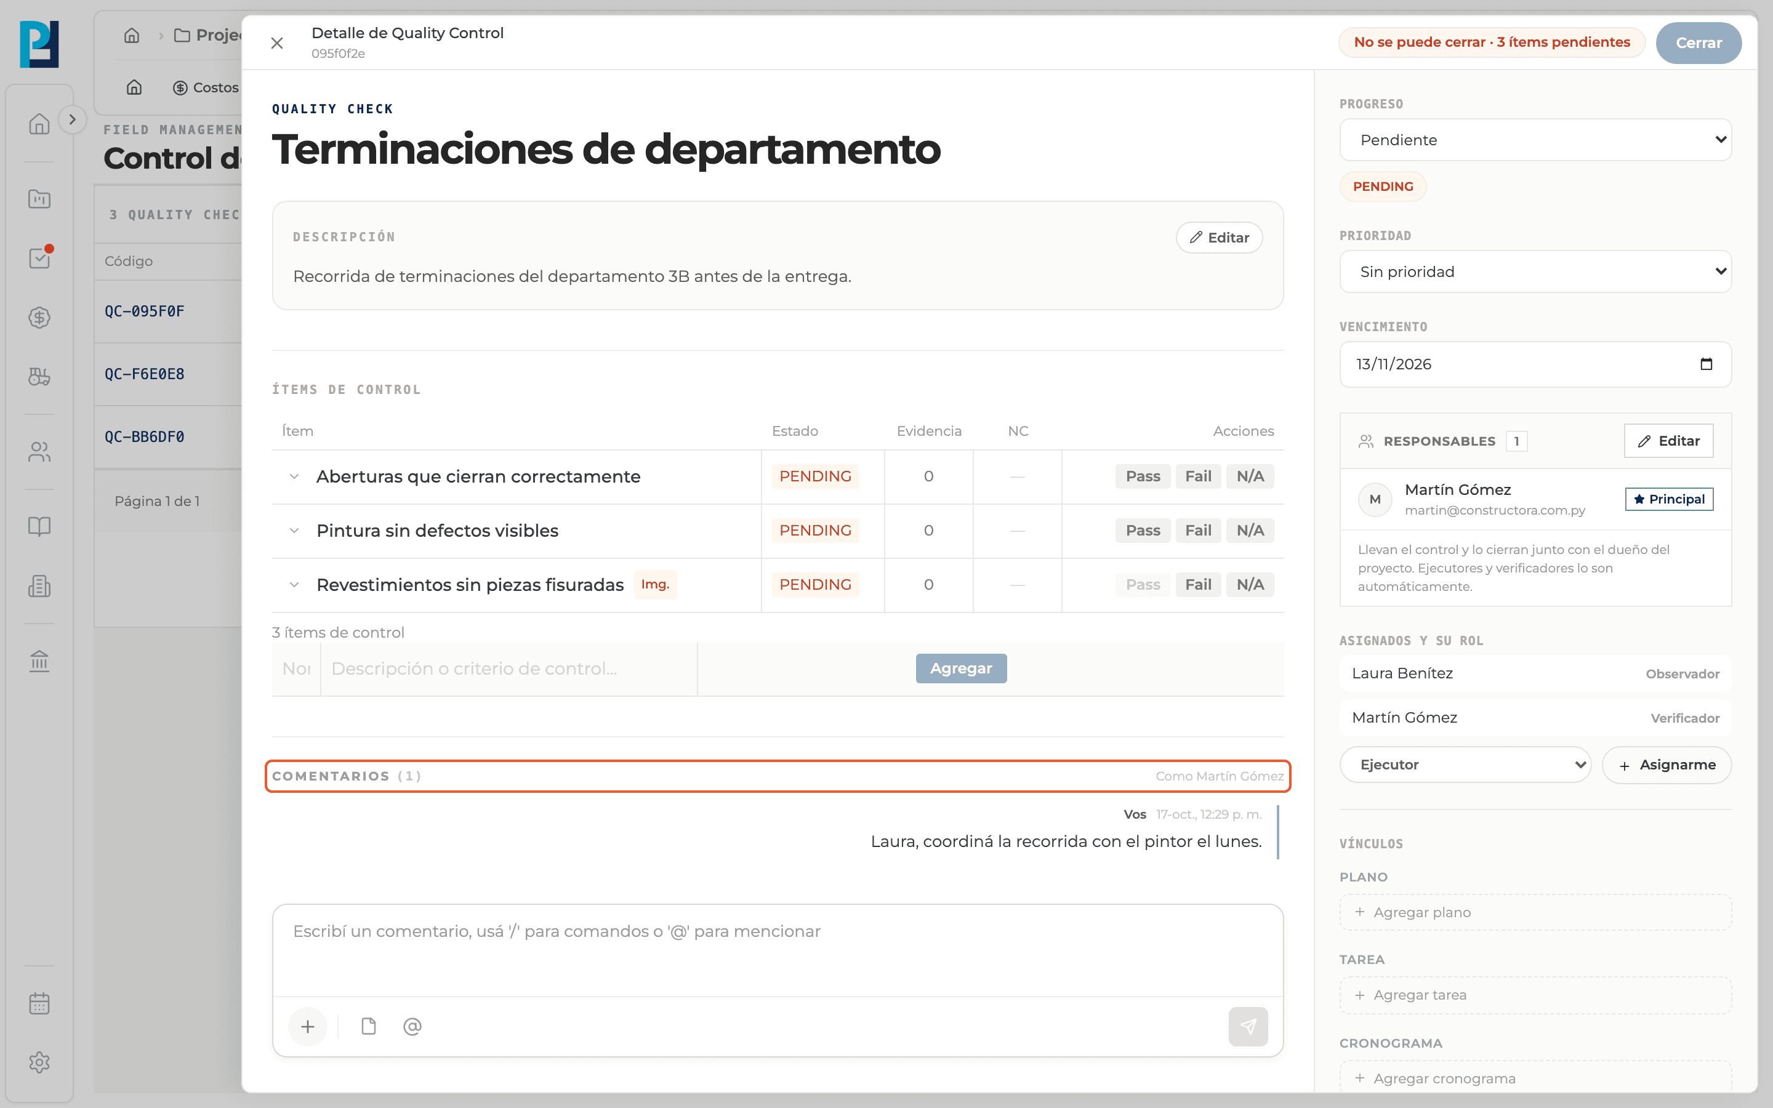Click the Cerrar button
The width and height of the screenshot is (1773, 1108).
point(1699,42)
